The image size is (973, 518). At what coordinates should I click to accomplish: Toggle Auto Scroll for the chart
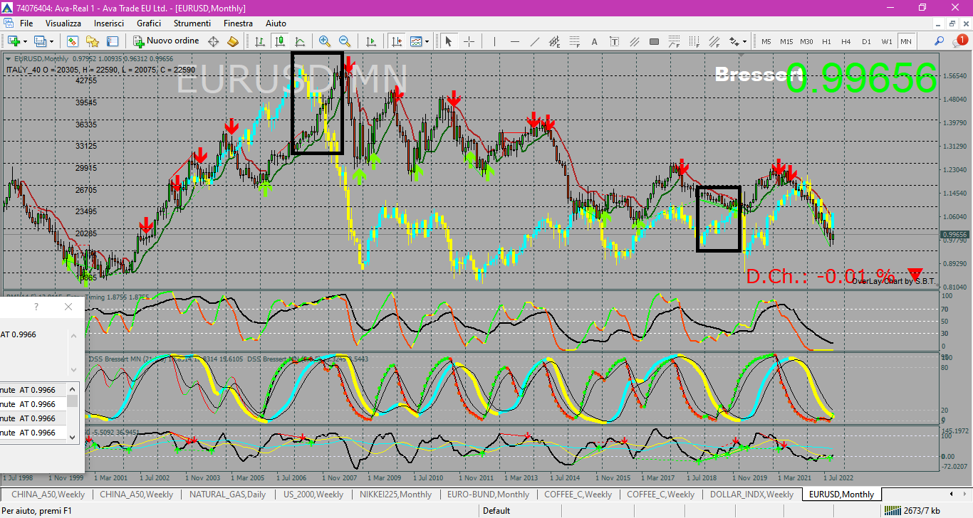tap(371, 41)
